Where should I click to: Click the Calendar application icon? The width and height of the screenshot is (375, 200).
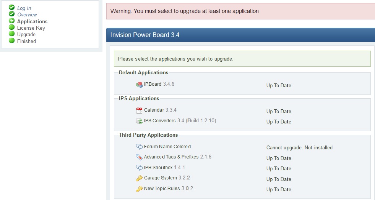pyautogui.click(x=139, y=110)
